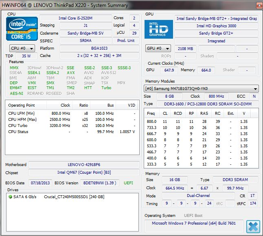Screen dimensions: 263x236
Task: Click the µCU value 29
Action: [x=134, y=33]
